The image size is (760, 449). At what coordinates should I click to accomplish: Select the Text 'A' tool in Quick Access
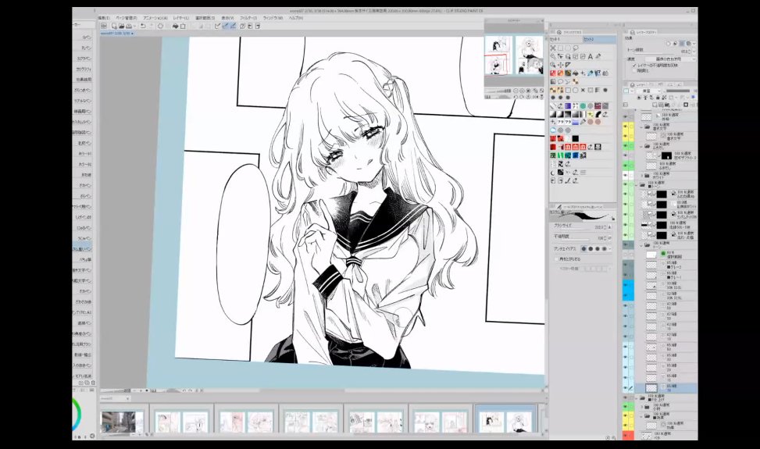click(x=590, y=56)
